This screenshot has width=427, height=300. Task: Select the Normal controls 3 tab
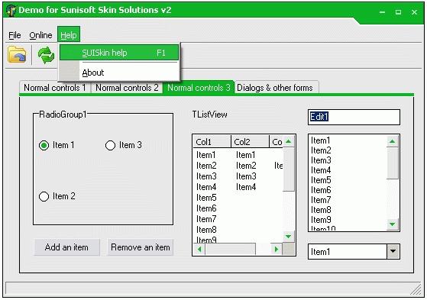coord(199,87)
